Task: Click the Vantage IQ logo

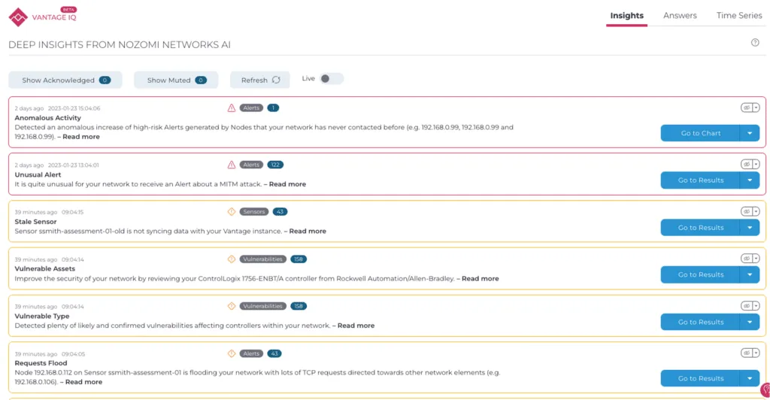Action: [x=43, y=17]
